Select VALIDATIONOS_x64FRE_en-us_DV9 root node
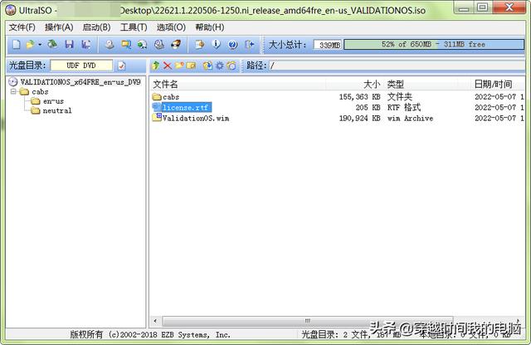 pos(80,82)
